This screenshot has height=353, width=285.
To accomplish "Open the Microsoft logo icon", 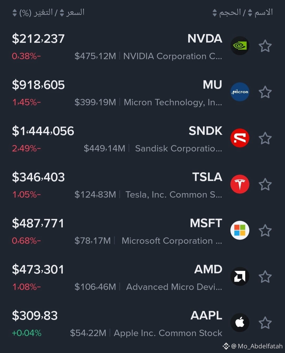I will click(x=240, y=230).
